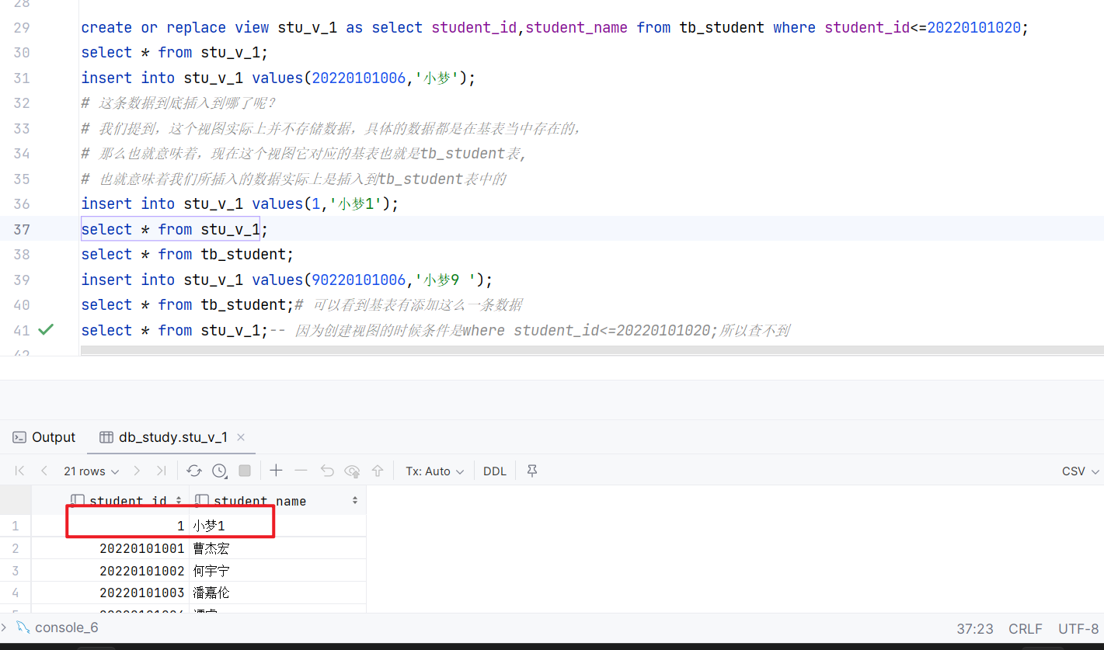Expand breadcrumb chevron before console_6
The image size is (1104, 650).
[x=4, y=627]
